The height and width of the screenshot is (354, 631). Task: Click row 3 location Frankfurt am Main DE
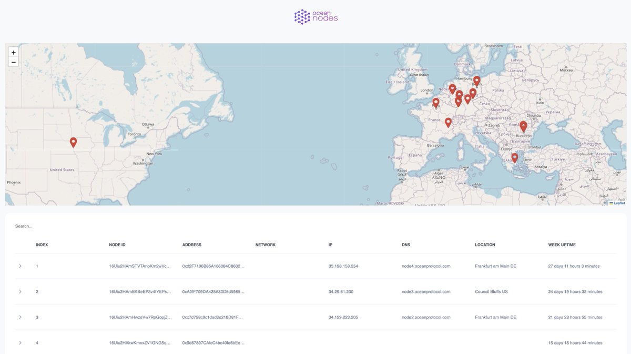point(495,317)
